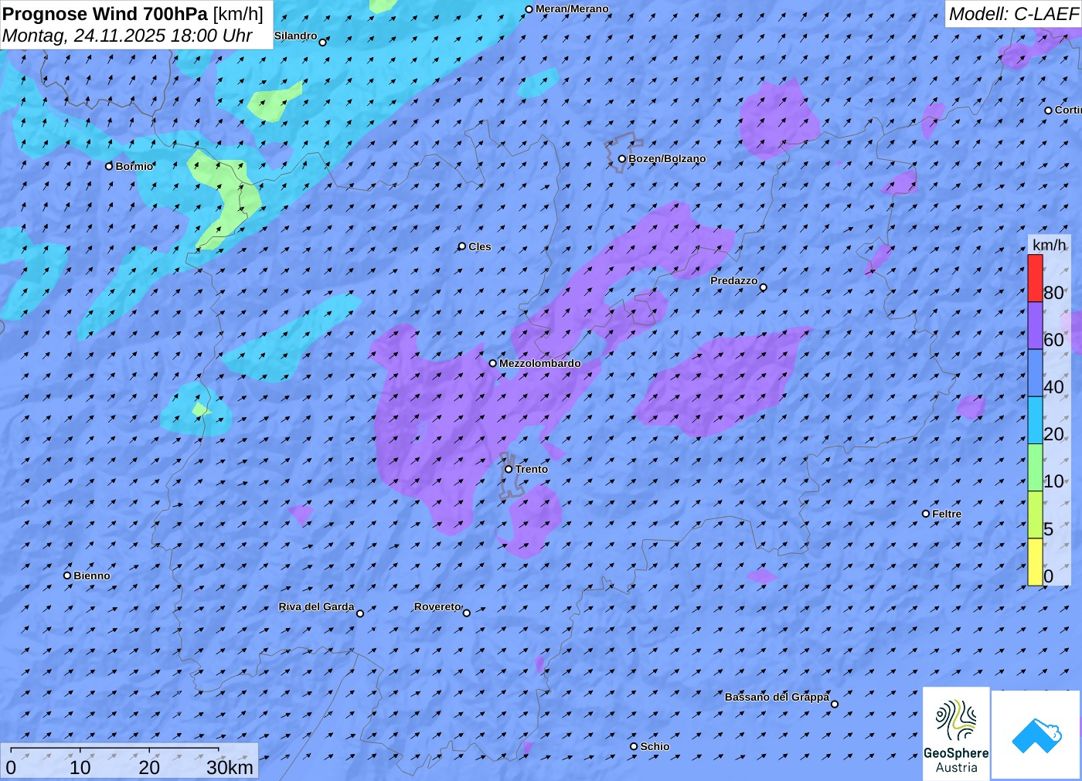This screenshot has height=781, width=1082.
Task: Click the Riva del Garda marker
Action: [x=360, y=613]
